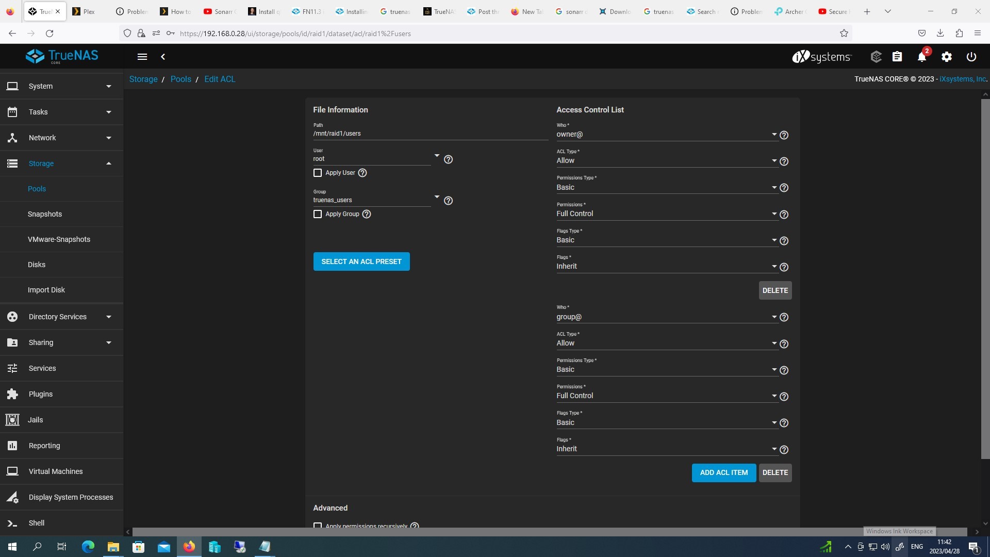Click the Path input field
Image resolution: width=990 pixels, height=557 pixels.
coord(431,134)
